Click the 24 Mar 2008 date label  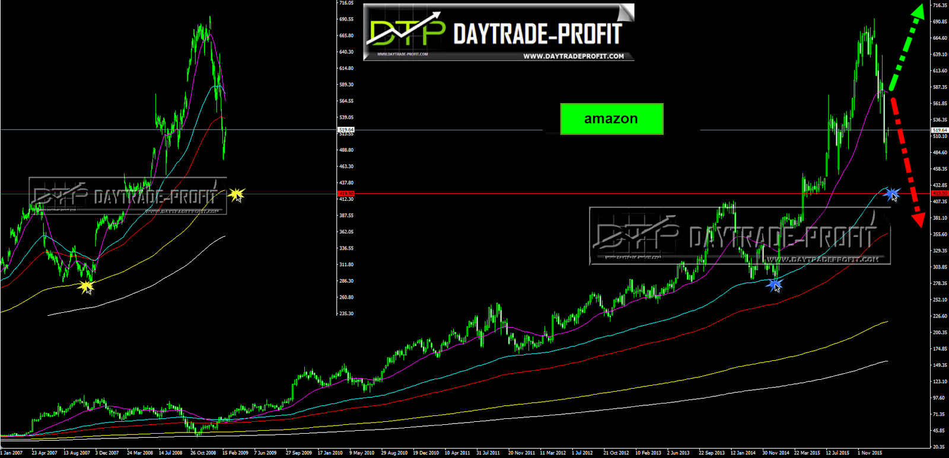[140, 453]
